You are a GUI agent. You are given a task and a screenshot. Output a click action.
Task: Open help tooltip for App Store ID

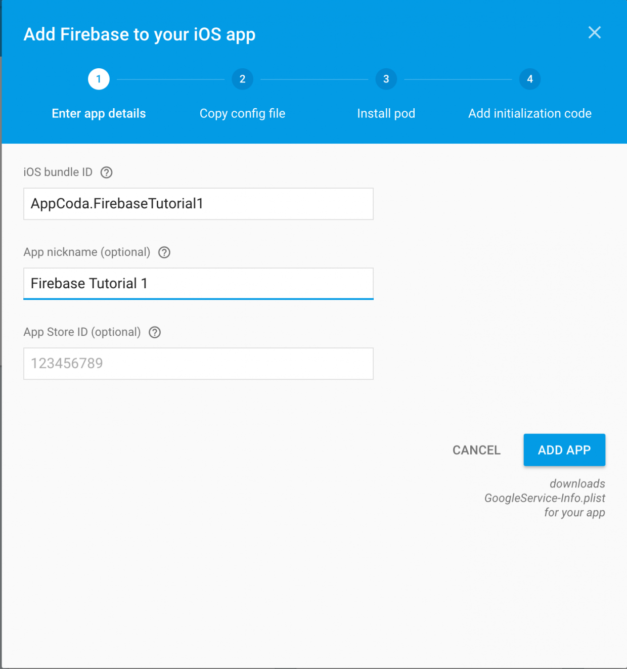[155, 332]
